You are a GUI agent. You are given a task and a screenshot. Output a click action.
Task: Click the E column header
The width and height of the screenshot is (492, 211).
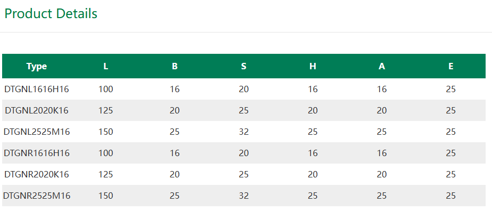(451, 66)
